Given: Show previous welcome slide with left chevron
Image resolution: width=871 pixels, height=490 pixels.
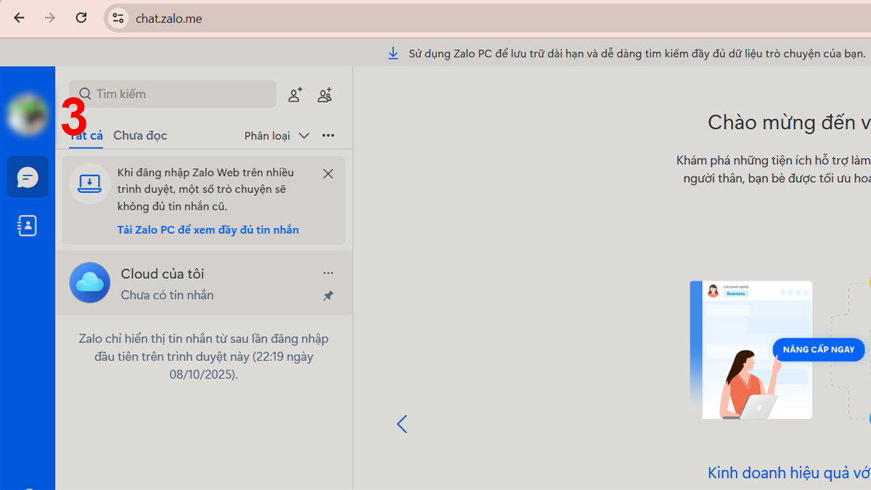Looking at the screenshot, I should coord(402,424).
